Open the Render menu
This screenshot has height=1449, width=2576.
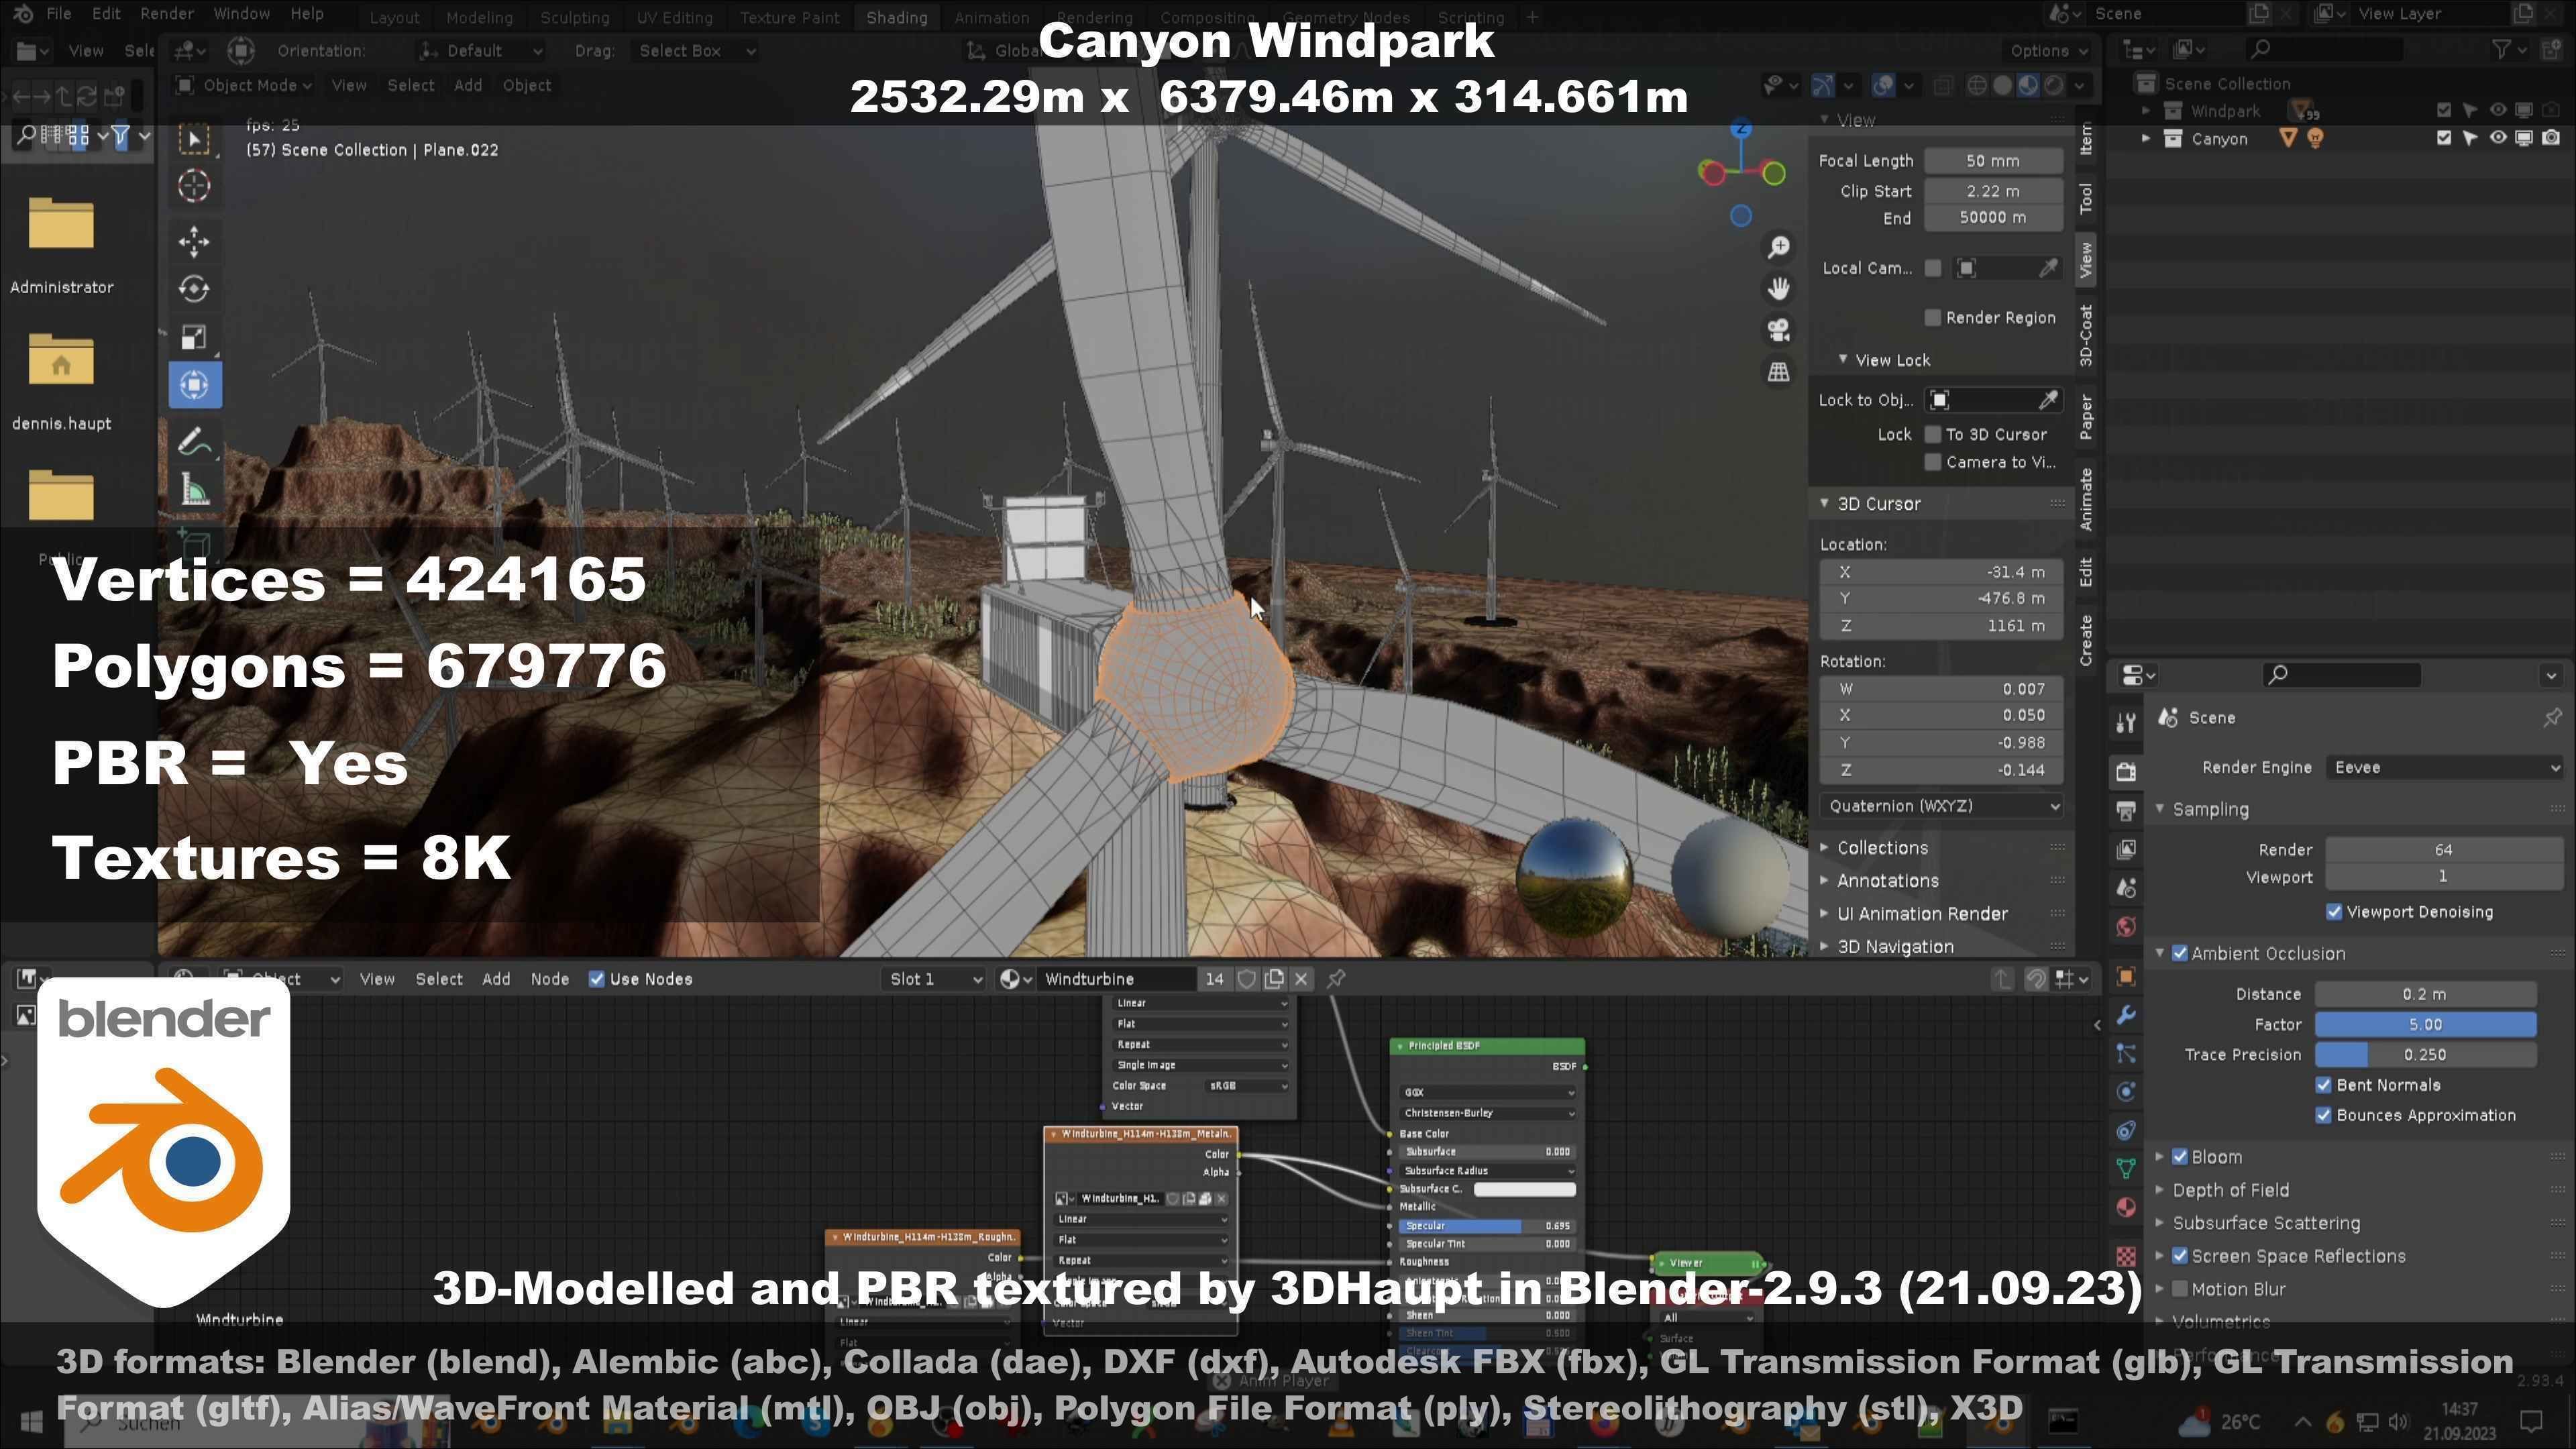click(167, 14)
